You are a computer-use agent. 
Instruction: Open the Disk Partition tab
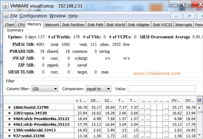point(73,25)
